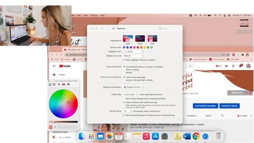This screenshot has height=143, width=254.
Task: Open App Store from the Dock
Action: pos(155,136)
